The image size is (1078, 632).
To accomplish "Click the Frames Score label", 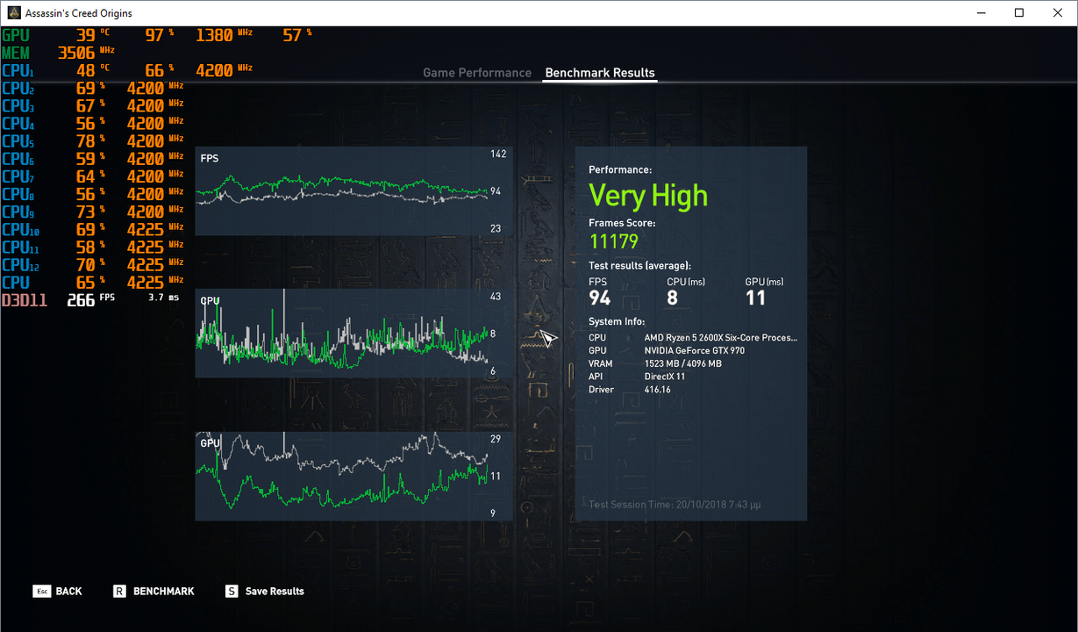I will click(x=622, y=223).
